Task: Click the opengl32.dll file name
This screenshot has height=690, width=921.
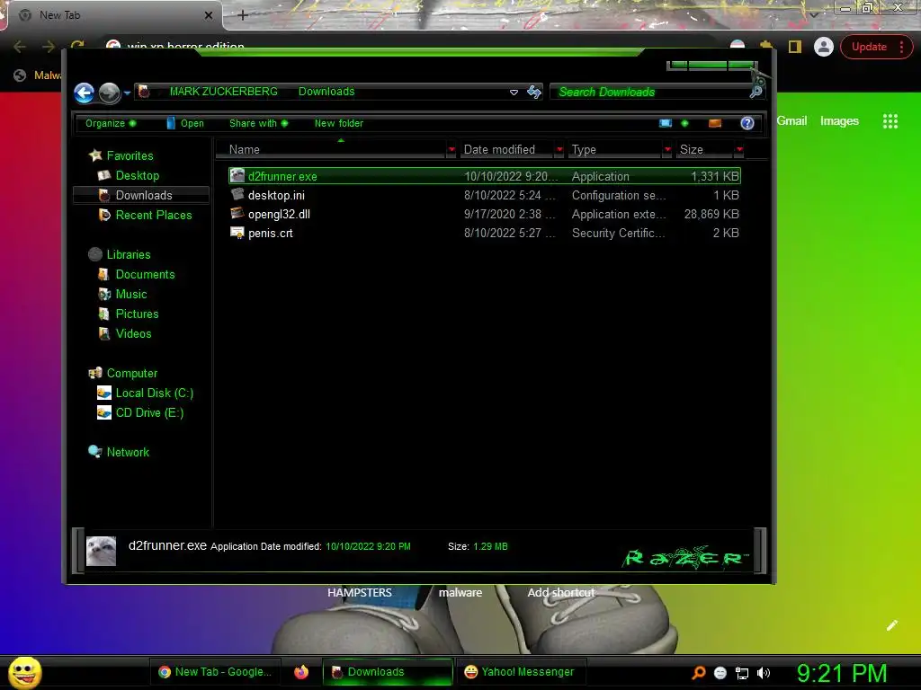Action: 279,214
